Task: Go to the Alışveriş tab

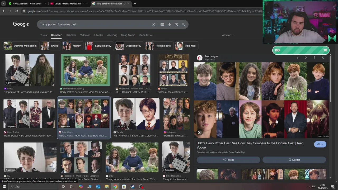Action: click(112, 35)
